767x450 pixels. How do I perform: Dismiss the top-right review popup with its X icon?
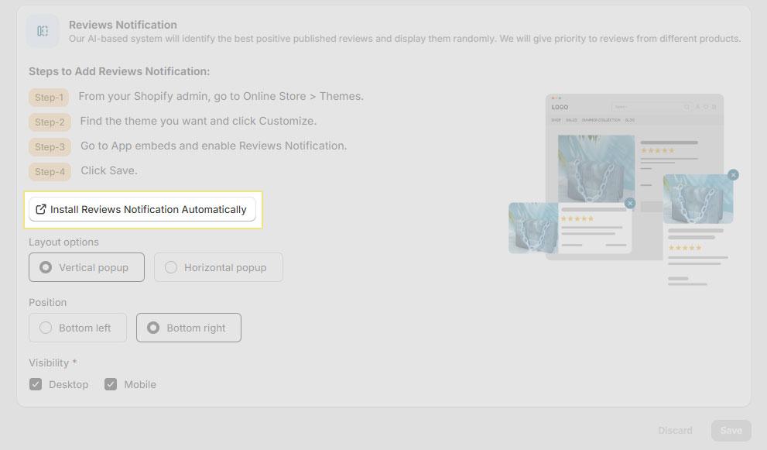click(x=733, y=174)
